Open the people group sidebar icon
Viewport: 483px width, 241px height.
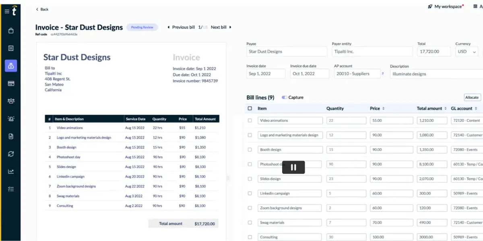click(x=11, y=101)
